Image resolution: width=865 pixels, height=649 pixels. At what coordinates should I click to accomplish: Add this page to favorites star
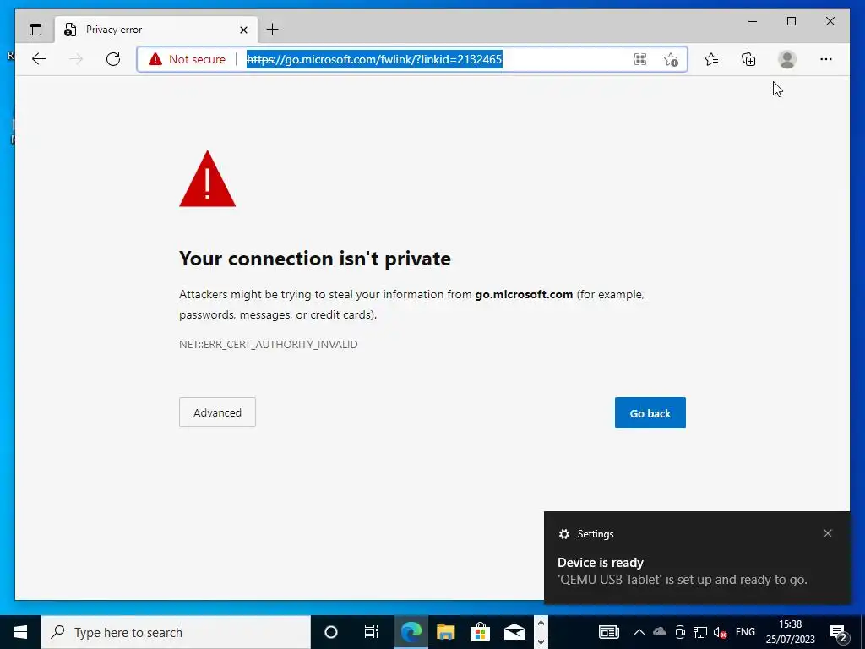[x=671, y=59]
